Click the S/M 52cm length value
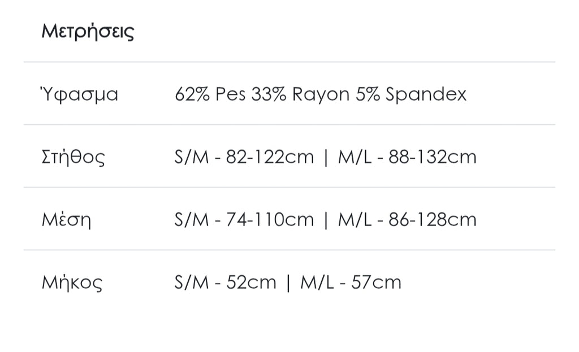579x352 pixels. [x=225, y=282]
